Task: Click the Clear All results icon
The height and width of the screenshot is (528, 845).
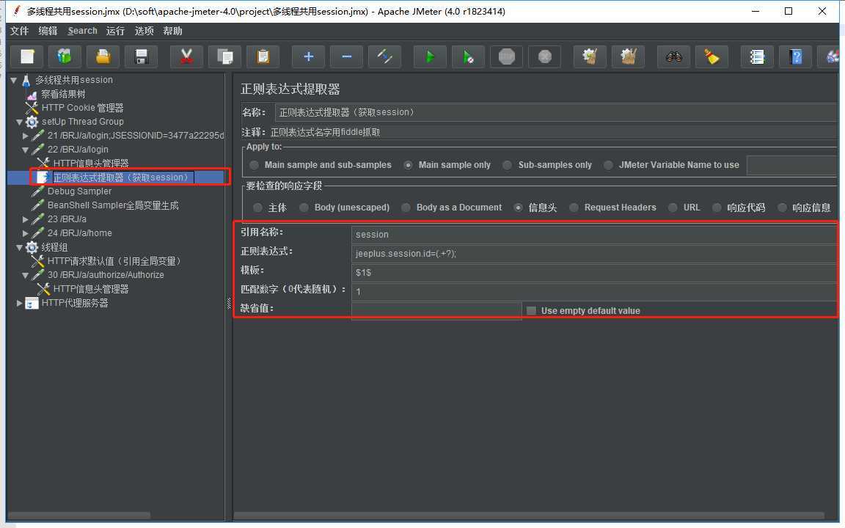Action: pyautogui.click(x=629, y=56)
